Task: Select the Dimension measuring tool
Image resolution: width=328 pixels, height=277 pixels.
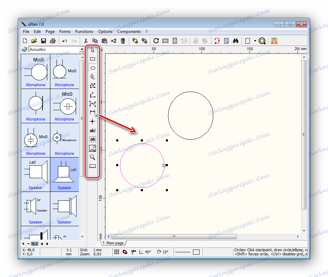Action: [x=93, y=113]
